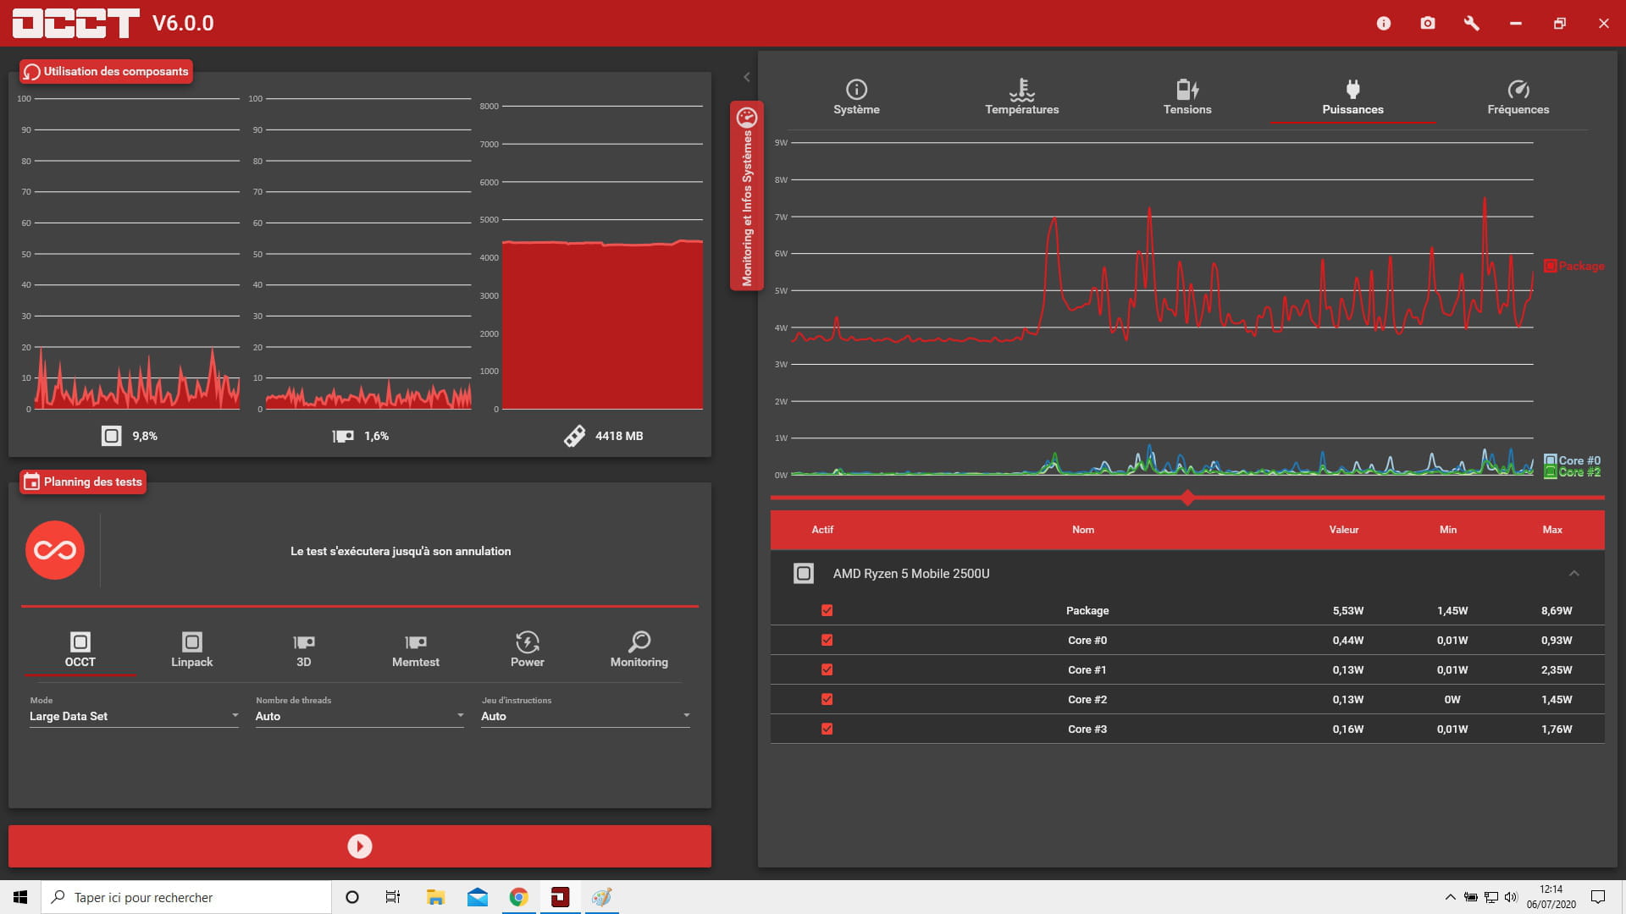This screenshot has height=914, width=1626.
Task: Open the Système monitoring tab
Action: click(856, 97)
